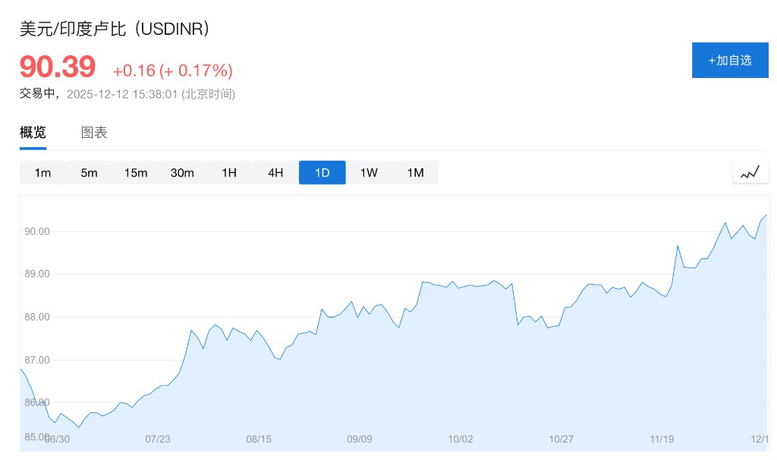Select the 5m timeframe
This screenshot has width=777, height=460.
89,173
